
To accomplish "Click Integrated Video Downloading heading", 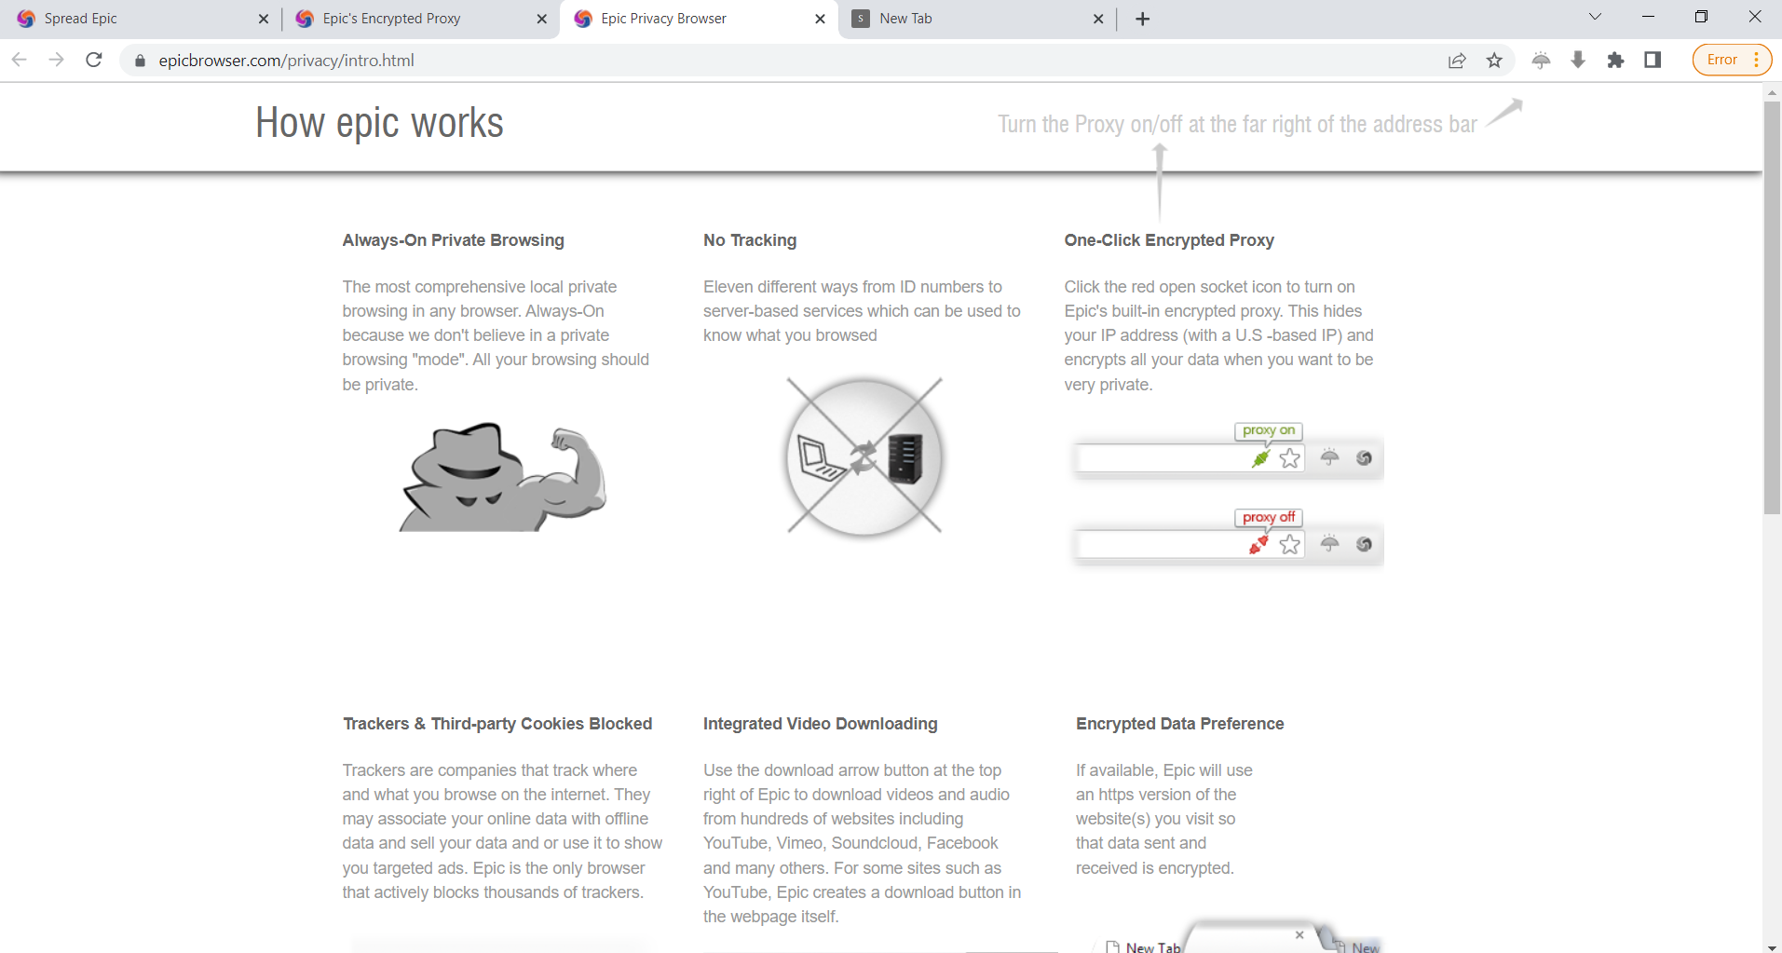I will click(x=820, y=724).
